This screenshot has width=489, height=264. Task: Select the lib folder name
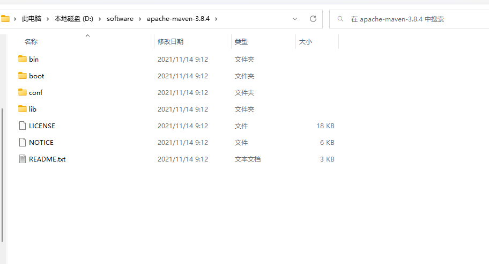tap(32, 109)
